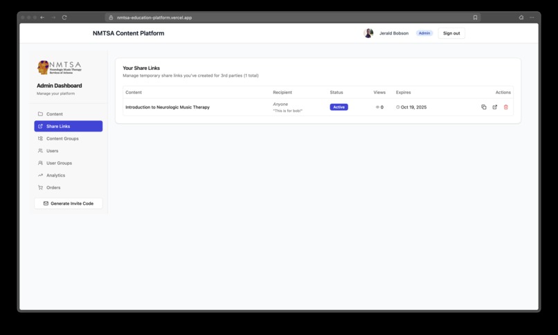Viewport: 558px width, 335px height.
Task: Delete the share link with the red trash icon
Action: [x=505, y=107]
